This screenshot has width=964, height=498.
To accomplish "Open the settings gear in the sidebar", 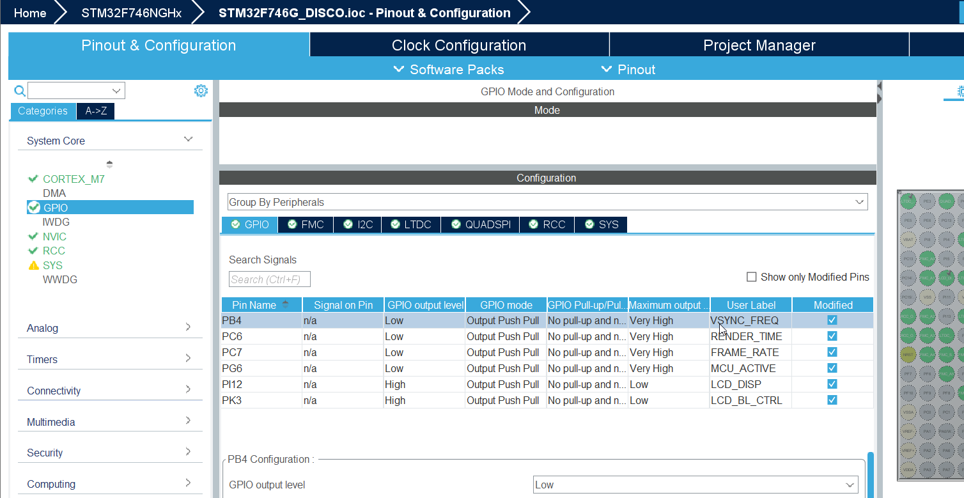I will pyautogui.click(x=201, y=90).
